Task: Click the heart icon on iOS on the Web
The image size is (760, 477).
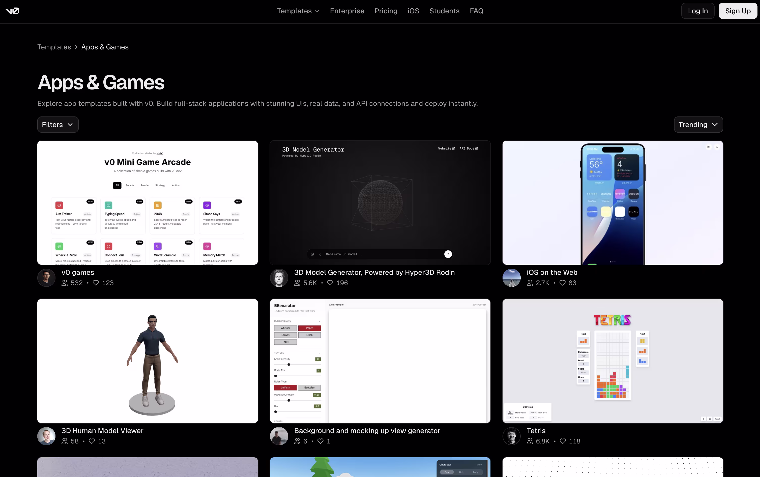Action: 562,283
